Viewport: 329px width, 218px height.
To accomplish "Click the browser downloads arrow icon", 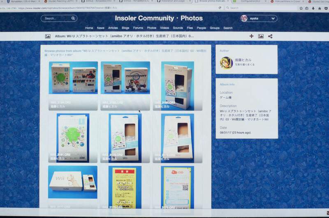I will (x=313, y=8).
